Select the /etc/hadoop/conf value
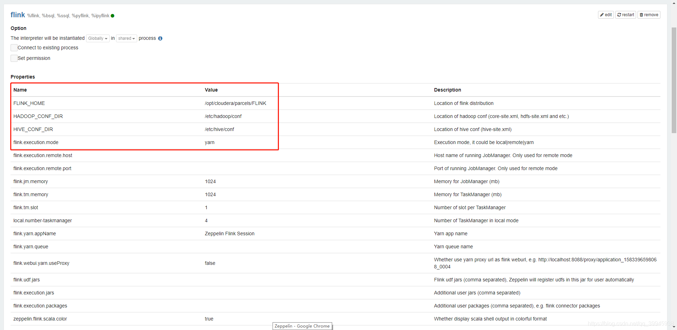 click(223, 116)
